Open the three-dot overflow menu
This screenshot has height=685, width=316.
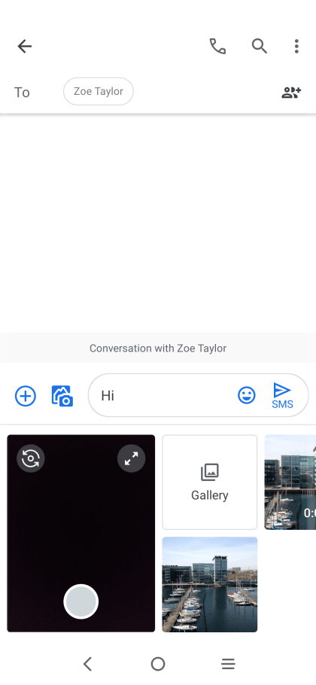pyautogui.click(x=296, y=46)
